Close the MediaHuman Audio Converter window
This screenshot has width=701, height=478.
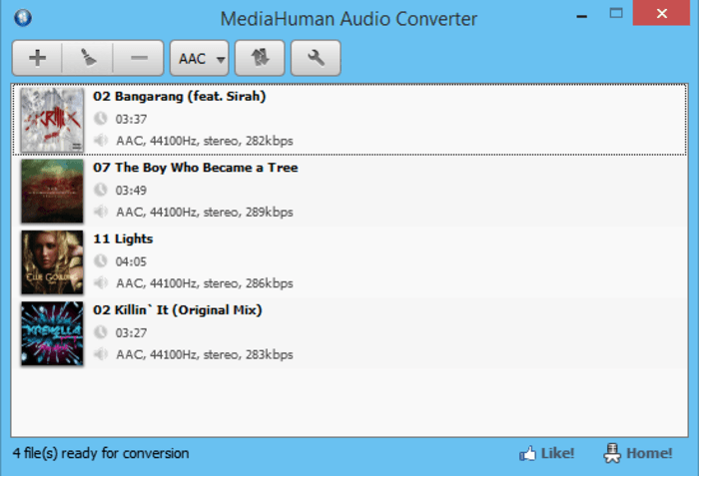click(662, 13)
